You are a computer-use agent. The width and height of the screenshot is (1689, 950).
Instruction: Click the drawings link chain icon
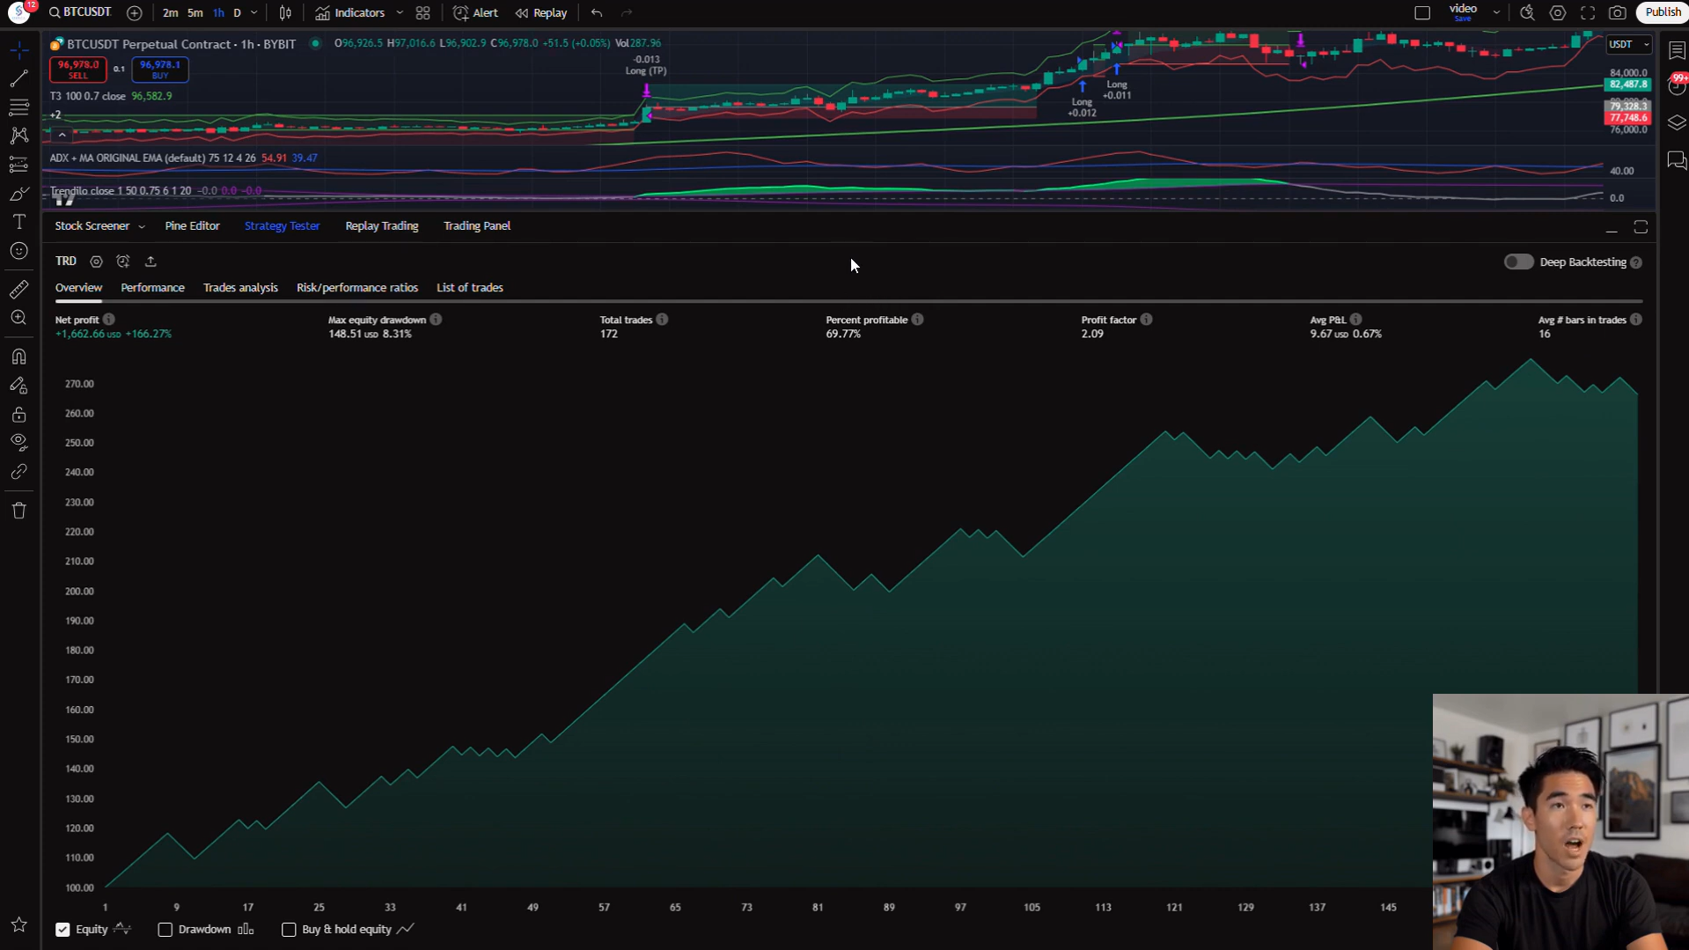18,472
